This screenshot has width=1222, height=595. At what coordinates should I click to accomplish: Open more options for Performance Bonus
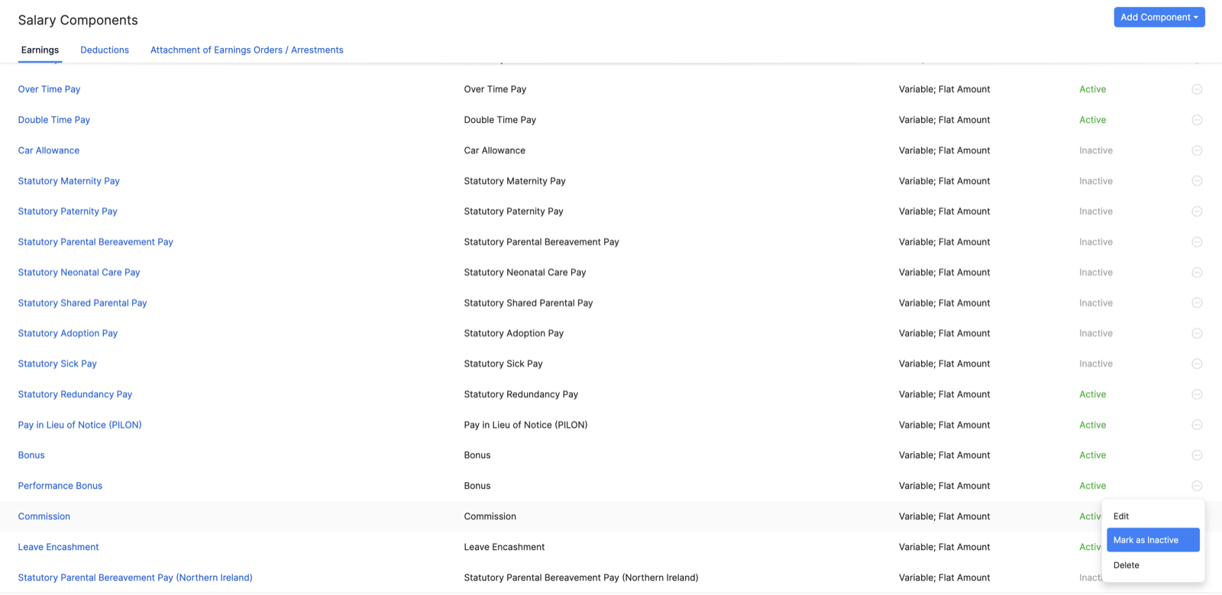1197,486
